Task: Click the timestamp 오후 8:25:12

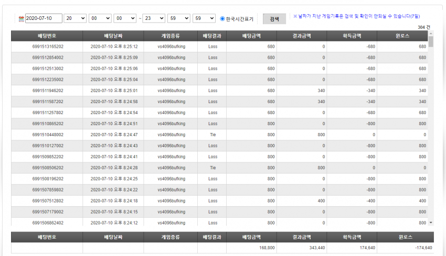Action: pos(126,47)
